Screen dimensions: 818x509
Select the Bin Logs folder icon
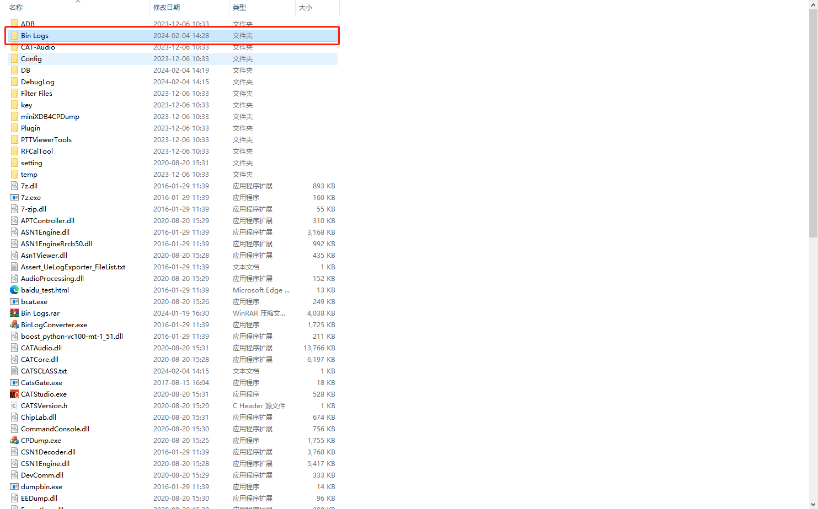pos(14,35)
